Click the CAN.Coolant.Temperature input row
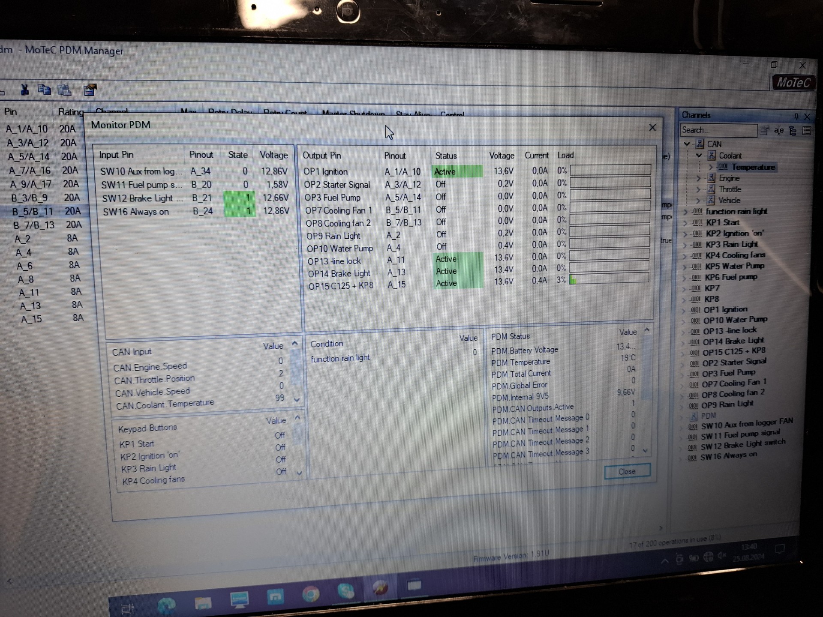823x617 pixels. point(201,401)
